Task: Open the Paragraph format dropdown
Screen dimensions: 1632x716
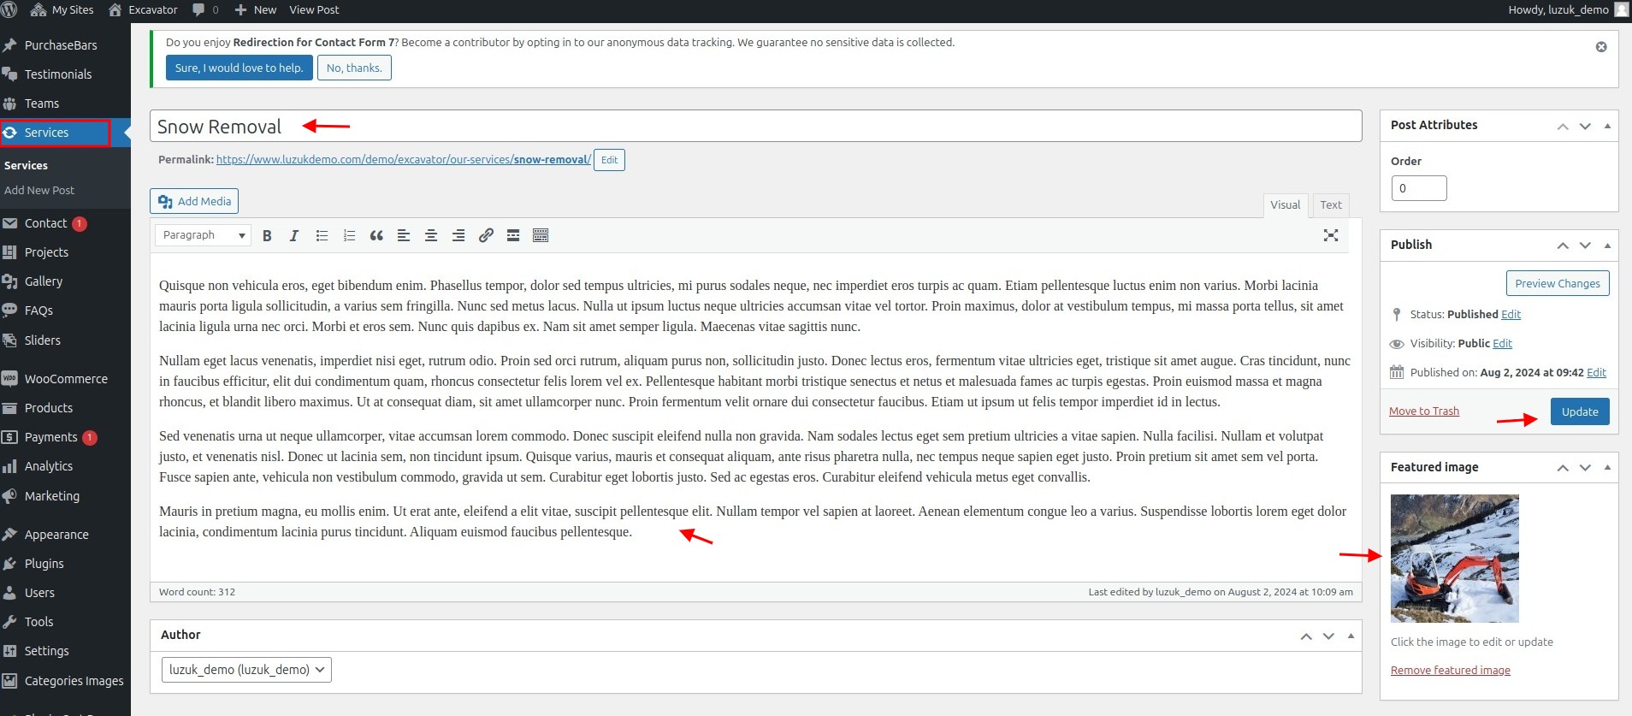Action: click(x=203, y=235)
